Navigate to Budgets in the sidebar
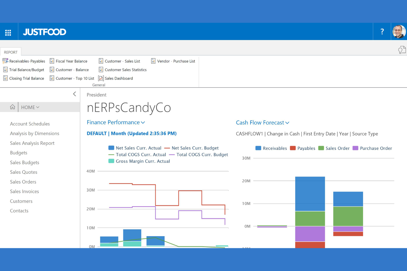 coord(19,153)
